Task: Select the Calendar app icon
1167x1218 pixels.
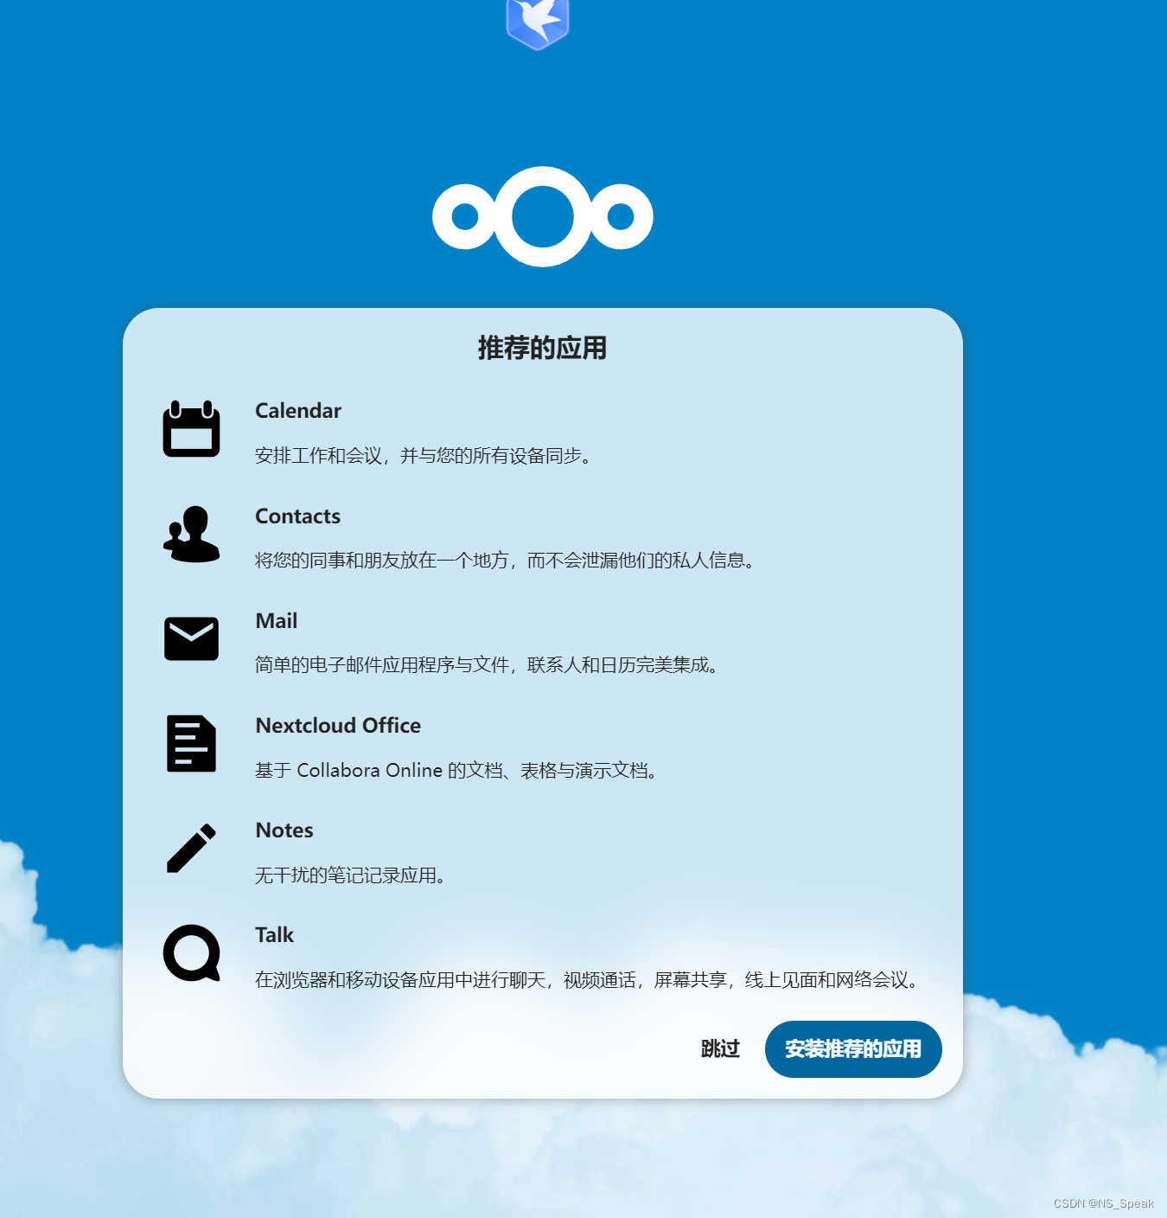Action: pos(191,428)
